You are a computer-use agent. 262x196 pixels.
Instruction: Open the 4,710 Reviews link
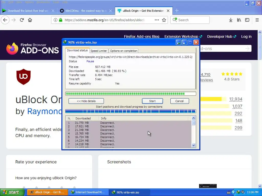point(206,77)
